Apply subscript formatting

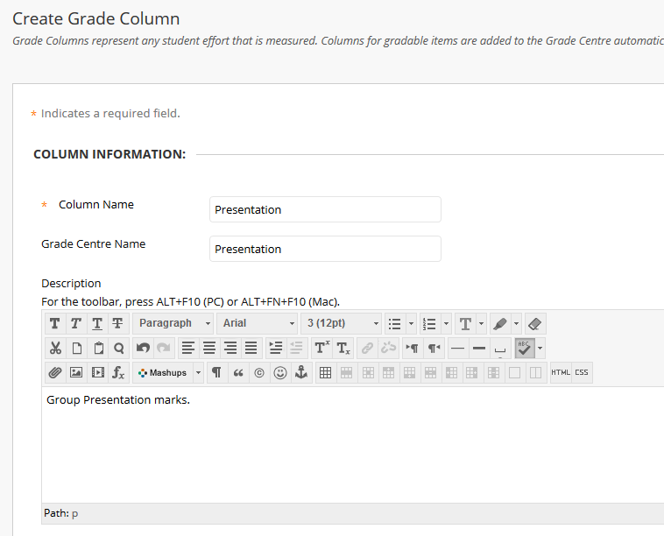pyautogui.click(x=343, y=349)
